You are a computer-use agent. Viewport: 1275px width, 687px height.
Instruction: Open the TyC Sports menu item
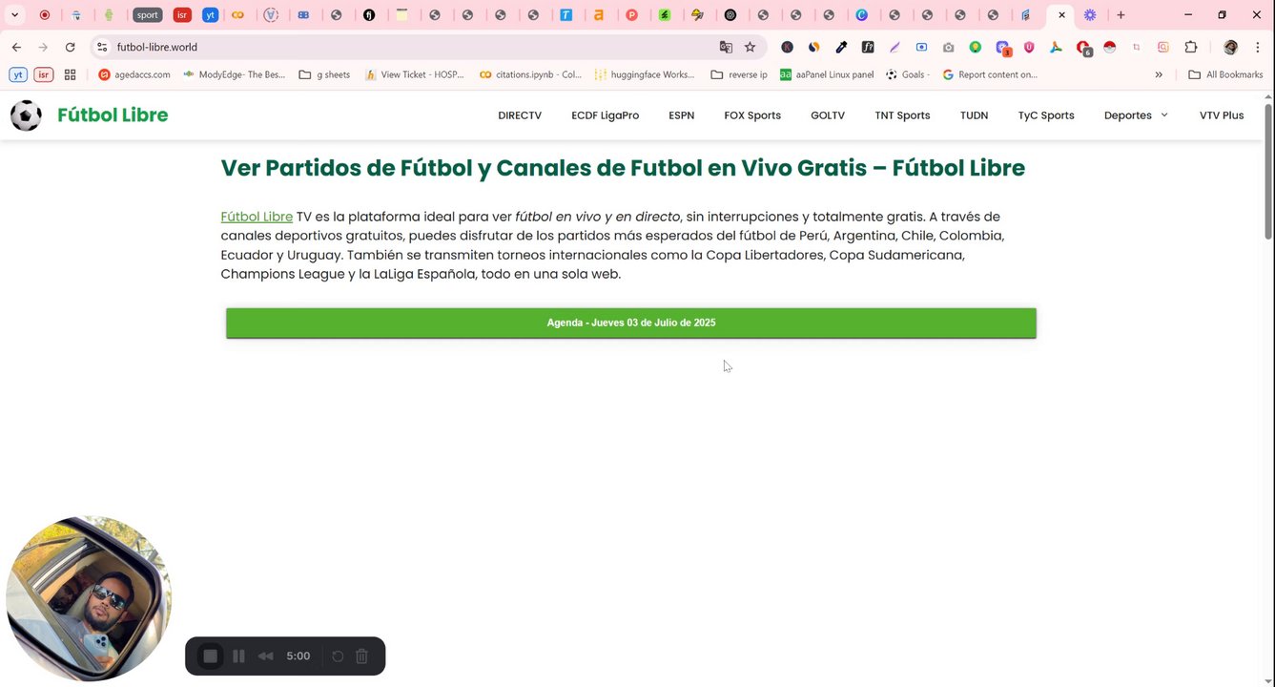pyautogui.click(x=1046, y=115)
